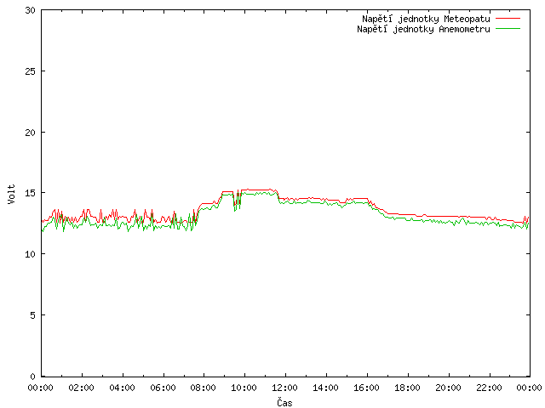
Task: Click the x-axis label 20:00
Action: pos(449,388)
